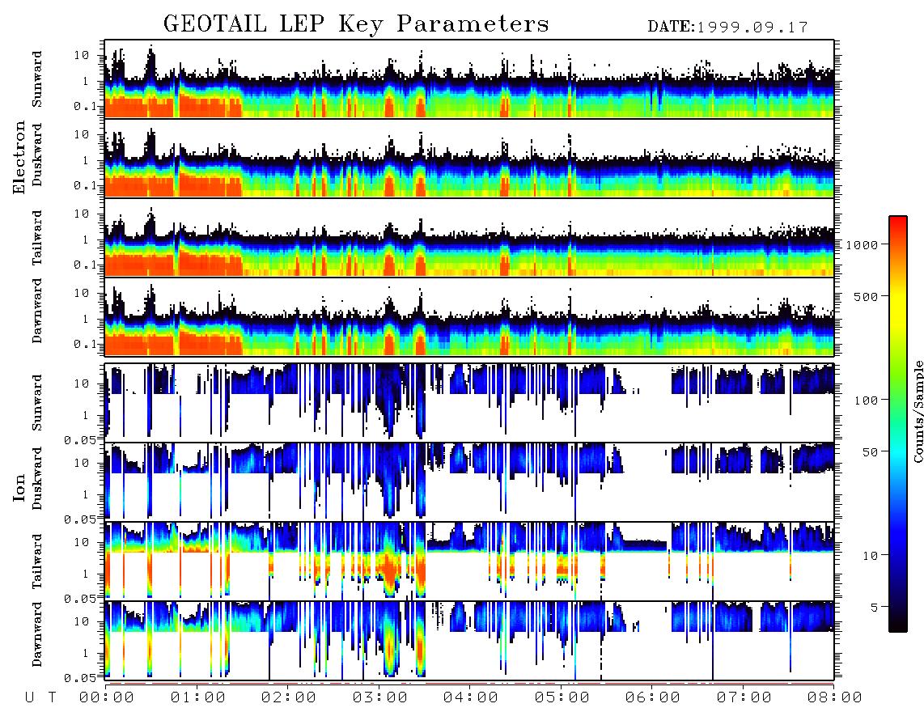Viewport: 924px width, 712px height.
Task: Select the '01:00' time tick label
Action: click(x=198, y=697)
